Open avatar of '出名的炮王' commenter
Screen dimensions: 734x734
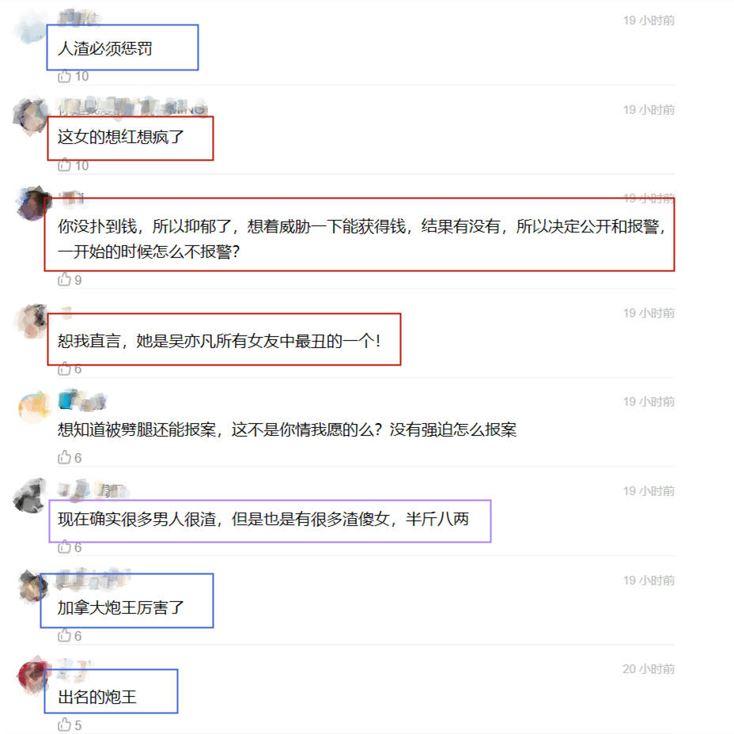(34, 675)
